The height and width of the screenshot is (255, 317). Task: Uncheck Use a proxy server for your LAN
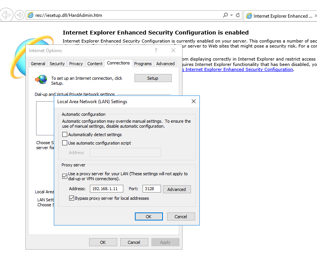[x=65, y=176]
